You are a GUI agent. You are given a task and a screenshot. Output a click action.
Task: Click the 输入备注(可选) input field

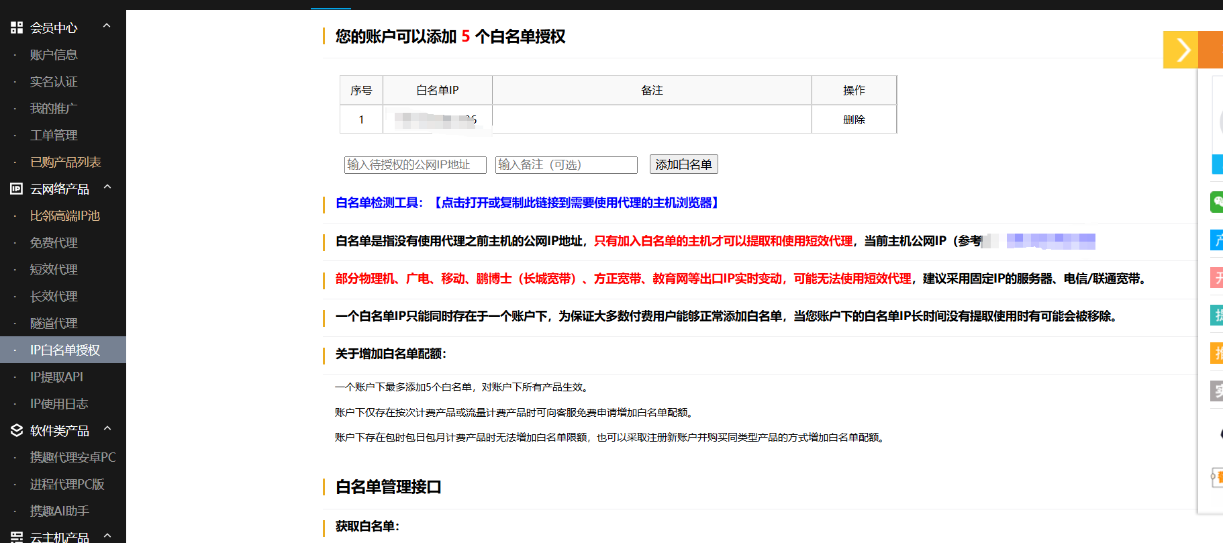coord(567,165)
